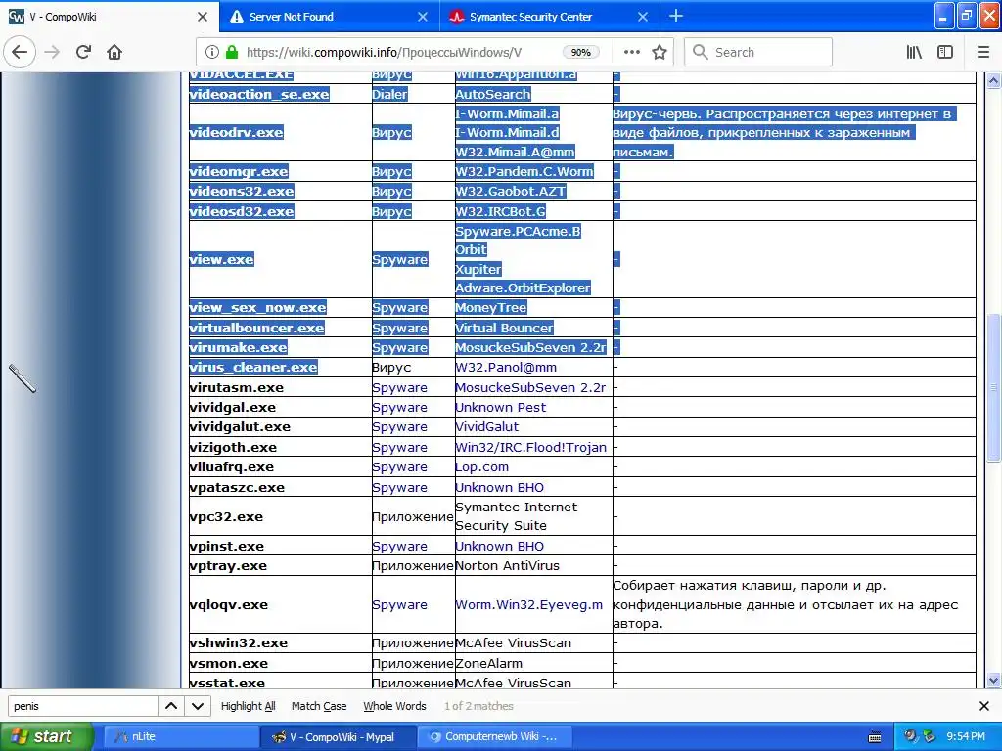Open the Xupiter link
1002x751 pixels.
point(478,269)
